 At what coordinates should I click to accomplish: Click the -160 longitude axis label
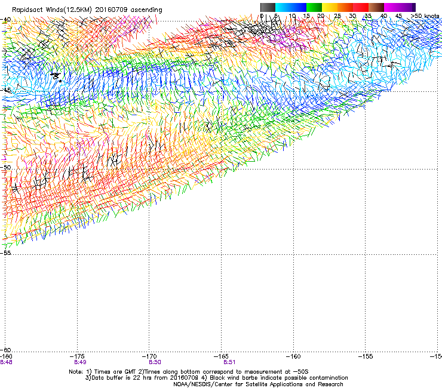point(294,357)
